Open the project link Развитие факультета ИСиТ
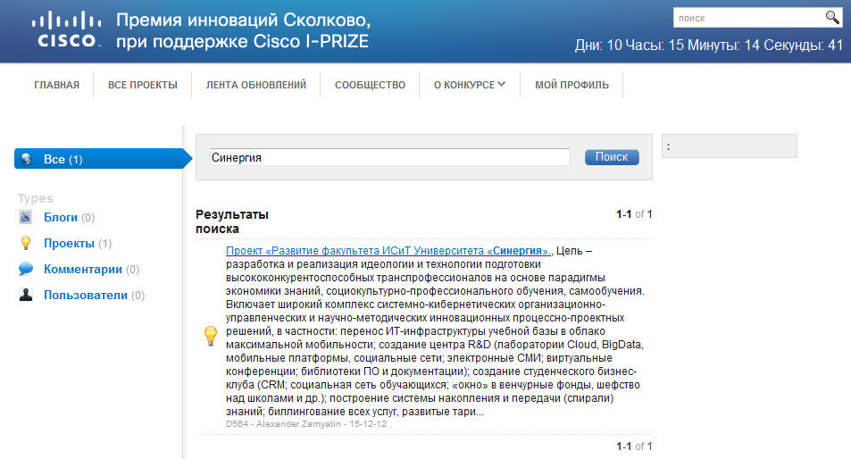This screenshot has height=459, width=851. point(388,251)
